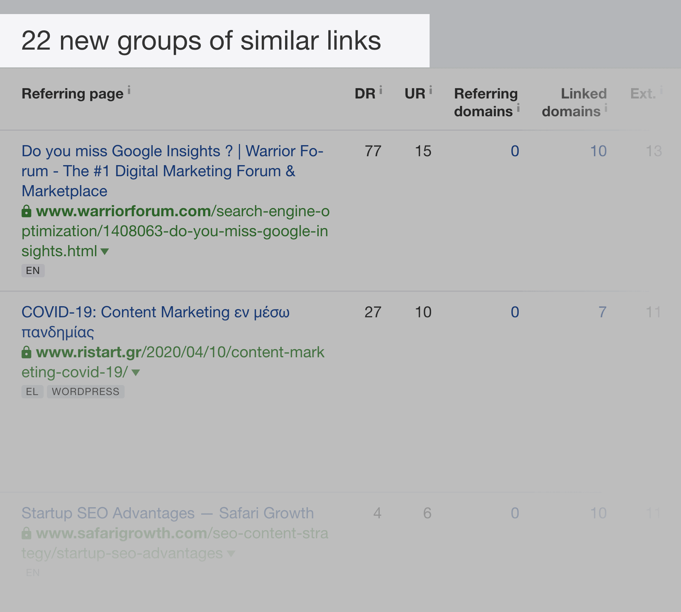Click DR value 27

pos(373,312)
